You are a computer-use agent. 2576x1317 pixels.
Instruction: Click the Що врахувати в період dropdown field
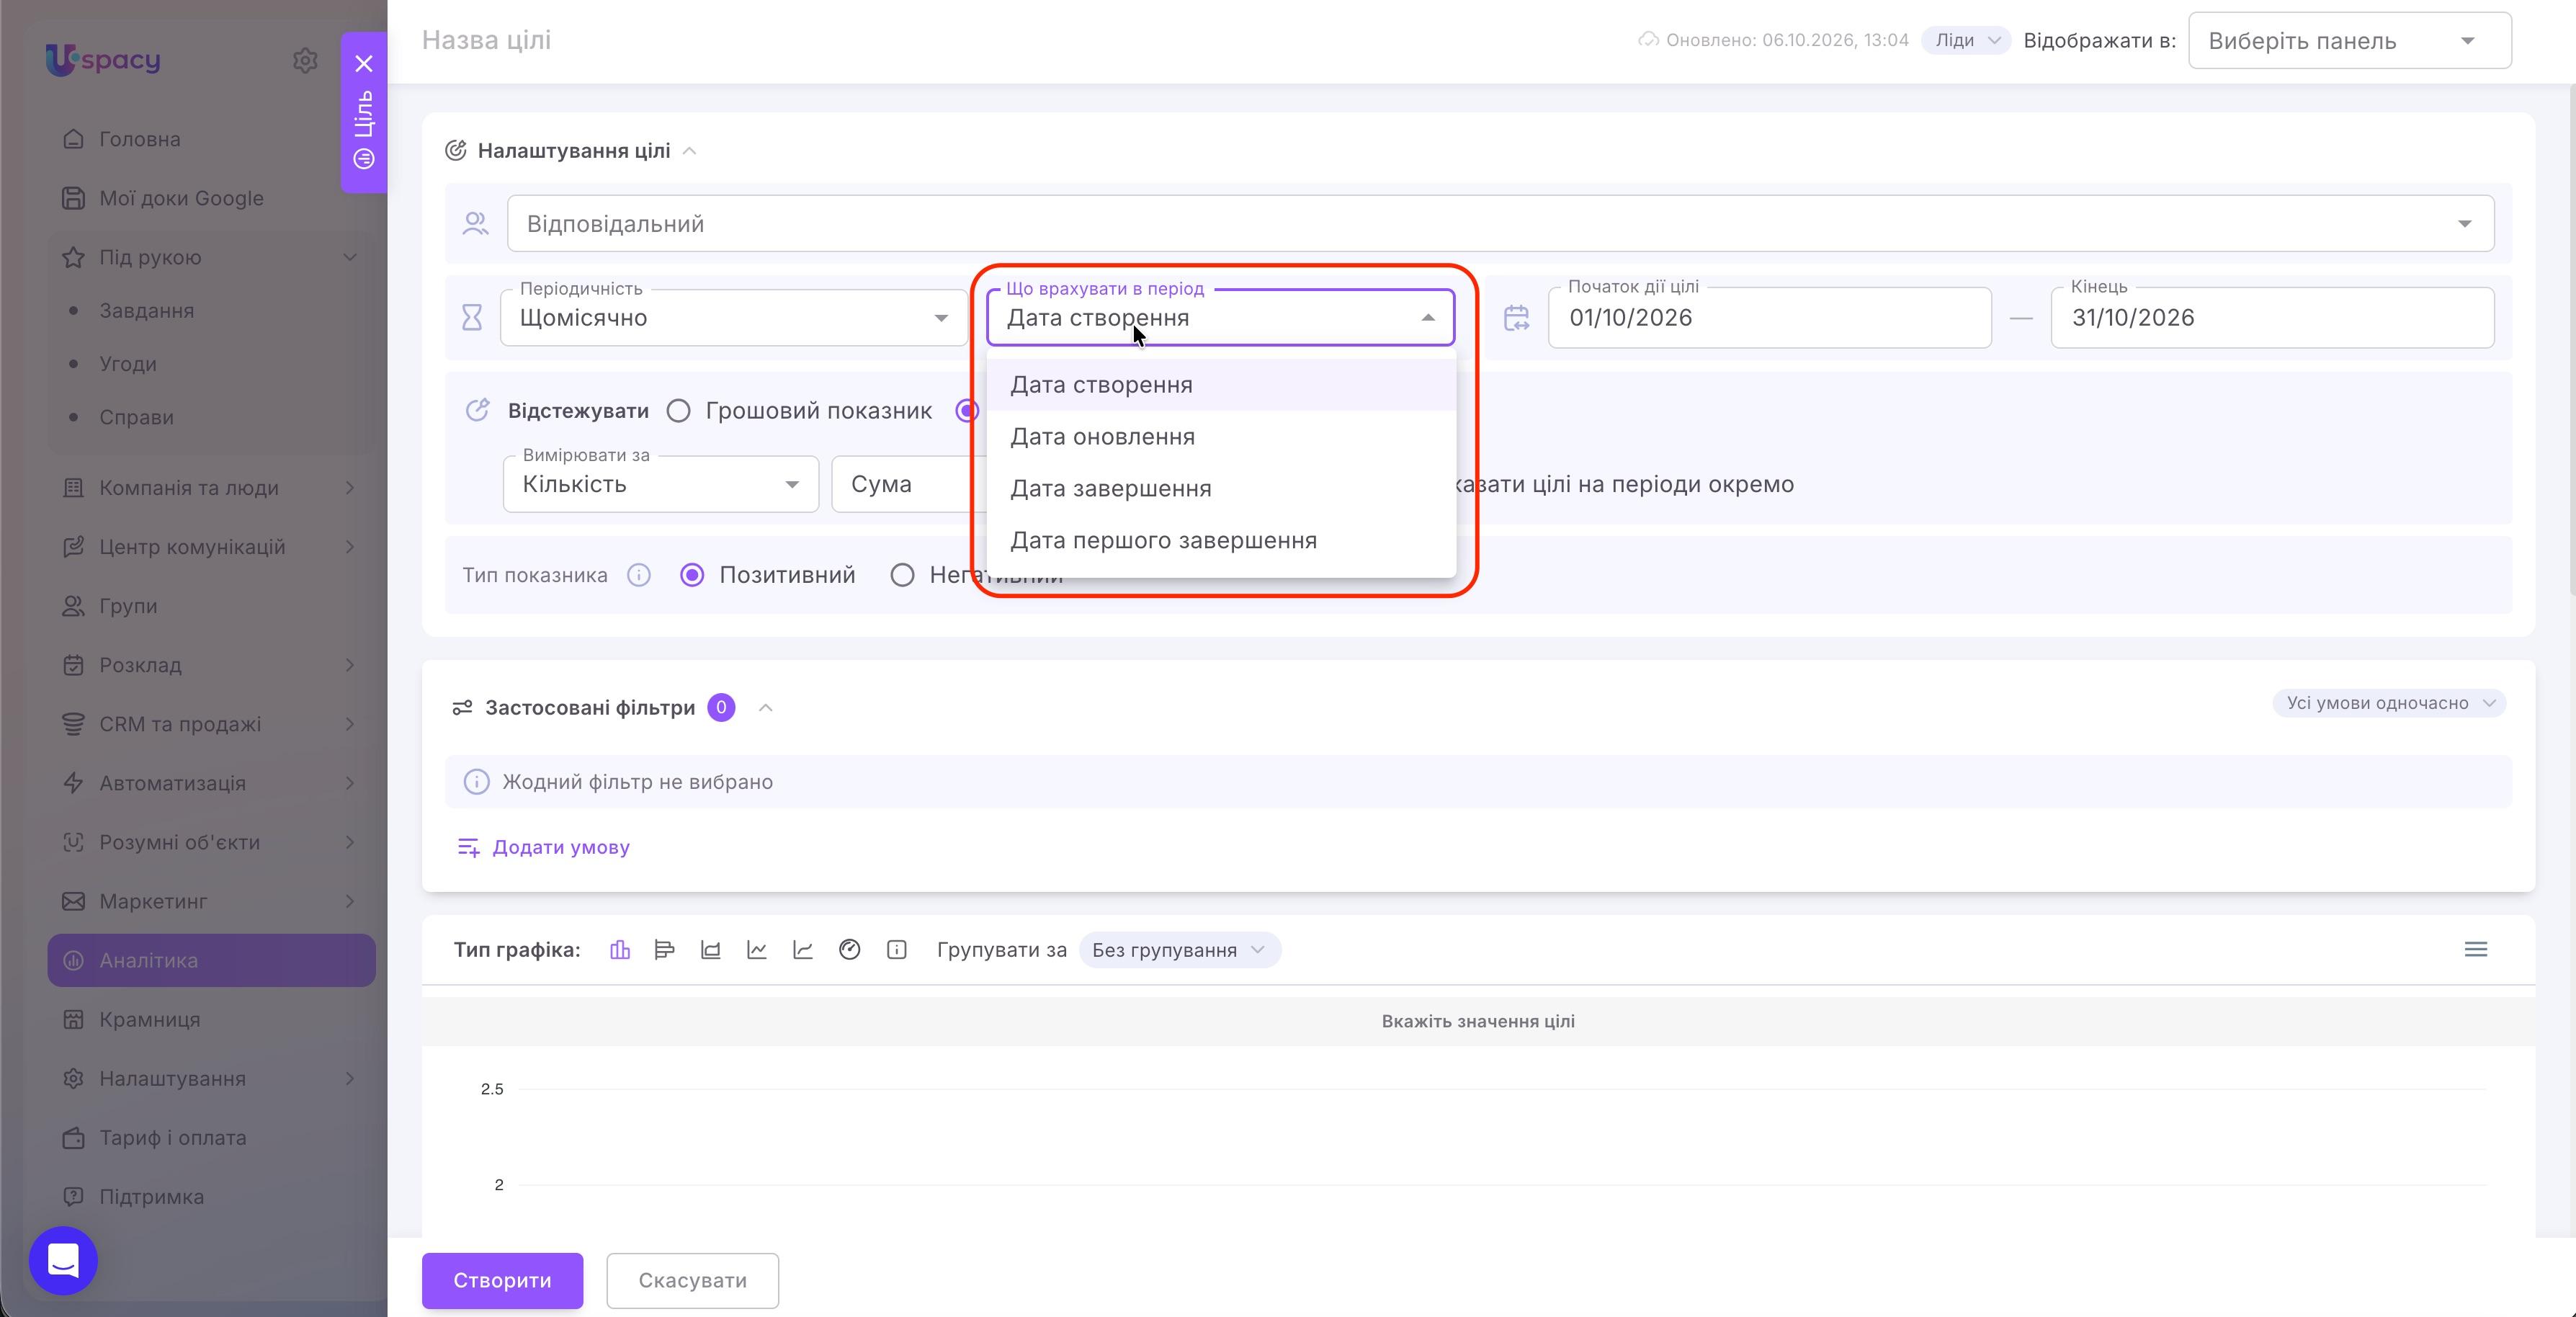coord(1221,318)
